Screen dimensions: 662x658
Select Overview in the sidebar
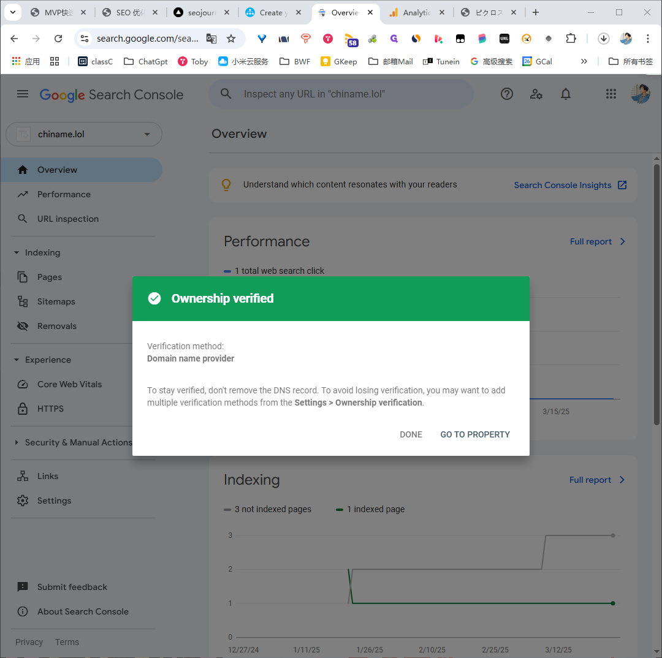click(81, 170)
